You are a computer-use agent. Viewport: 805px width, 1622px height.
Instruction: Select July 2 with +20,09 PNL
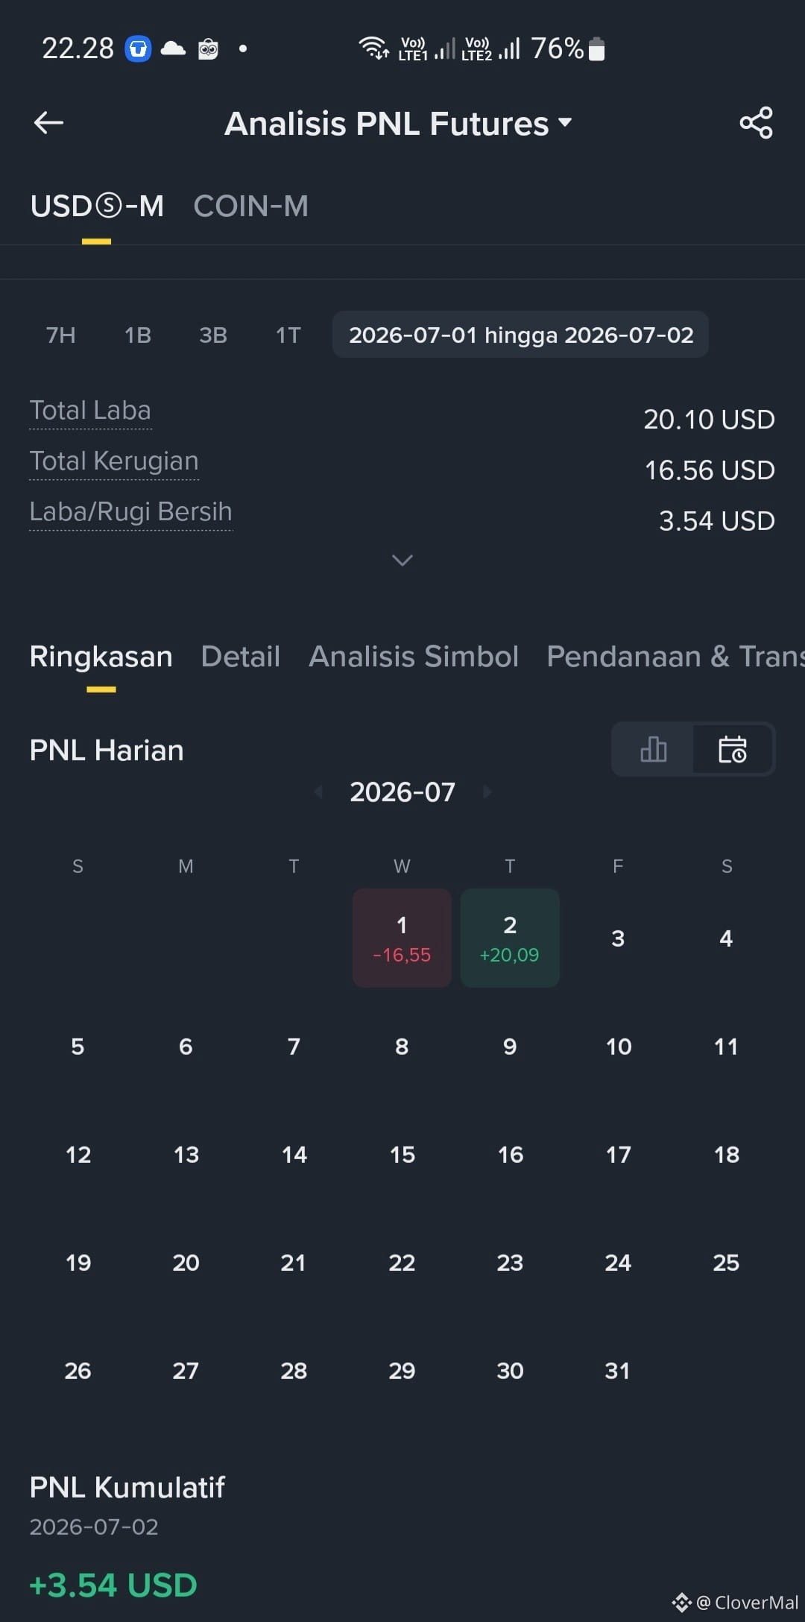point(510,938)
